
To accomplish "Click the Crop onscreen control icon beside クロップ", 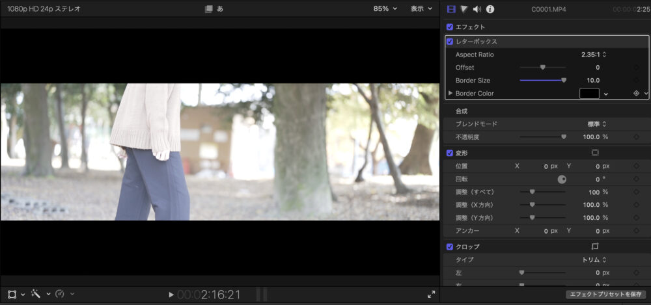I will [594, 246].
